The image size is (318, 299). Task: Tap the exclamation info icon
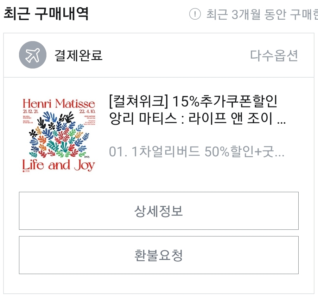(195, 14)
